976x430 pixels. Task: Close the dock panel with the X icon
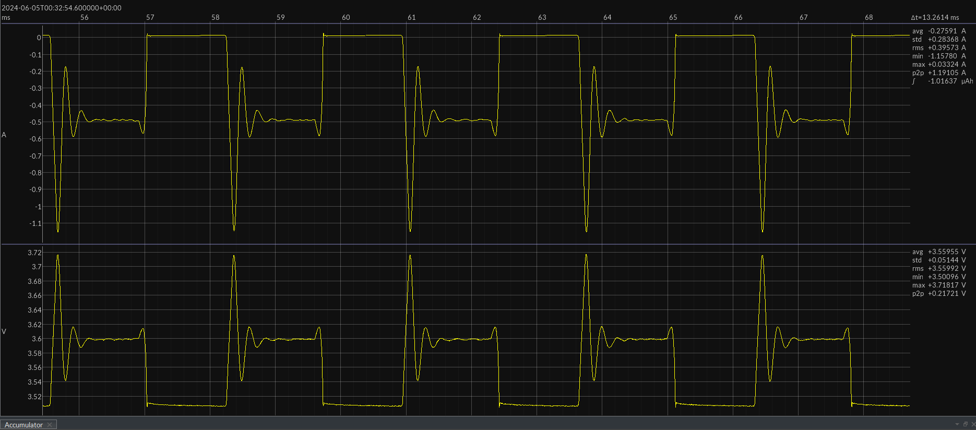click(x=972, y=424)
